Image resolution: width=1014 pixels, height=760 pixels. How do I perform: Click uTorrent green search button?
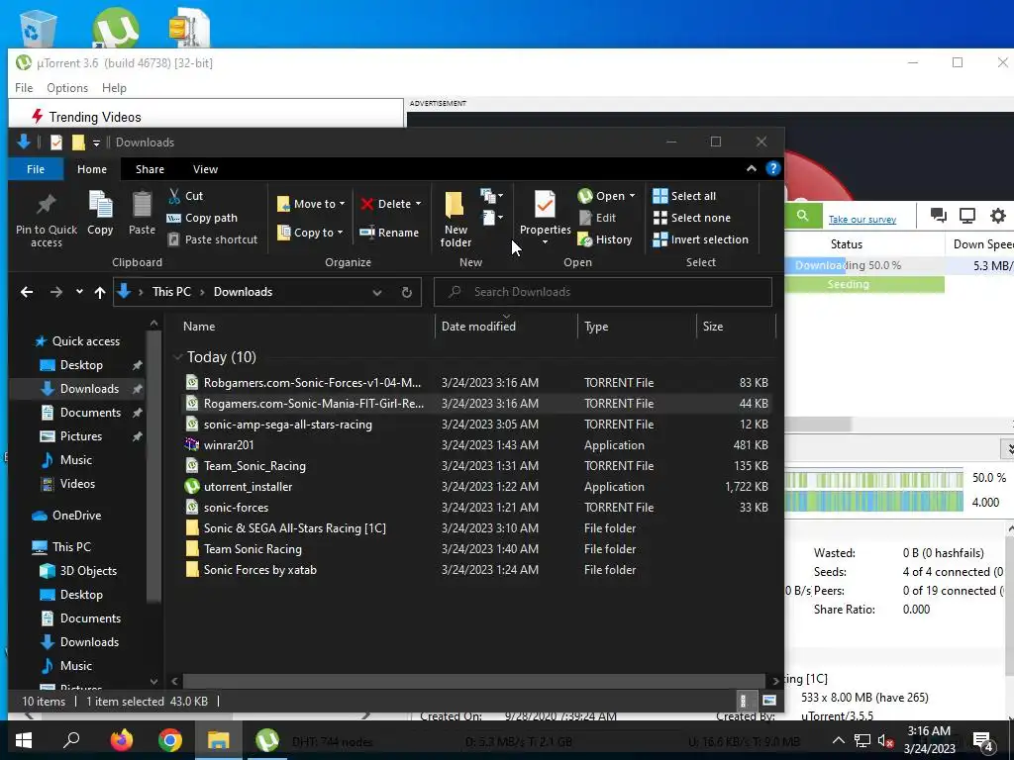tap(802, 216)
